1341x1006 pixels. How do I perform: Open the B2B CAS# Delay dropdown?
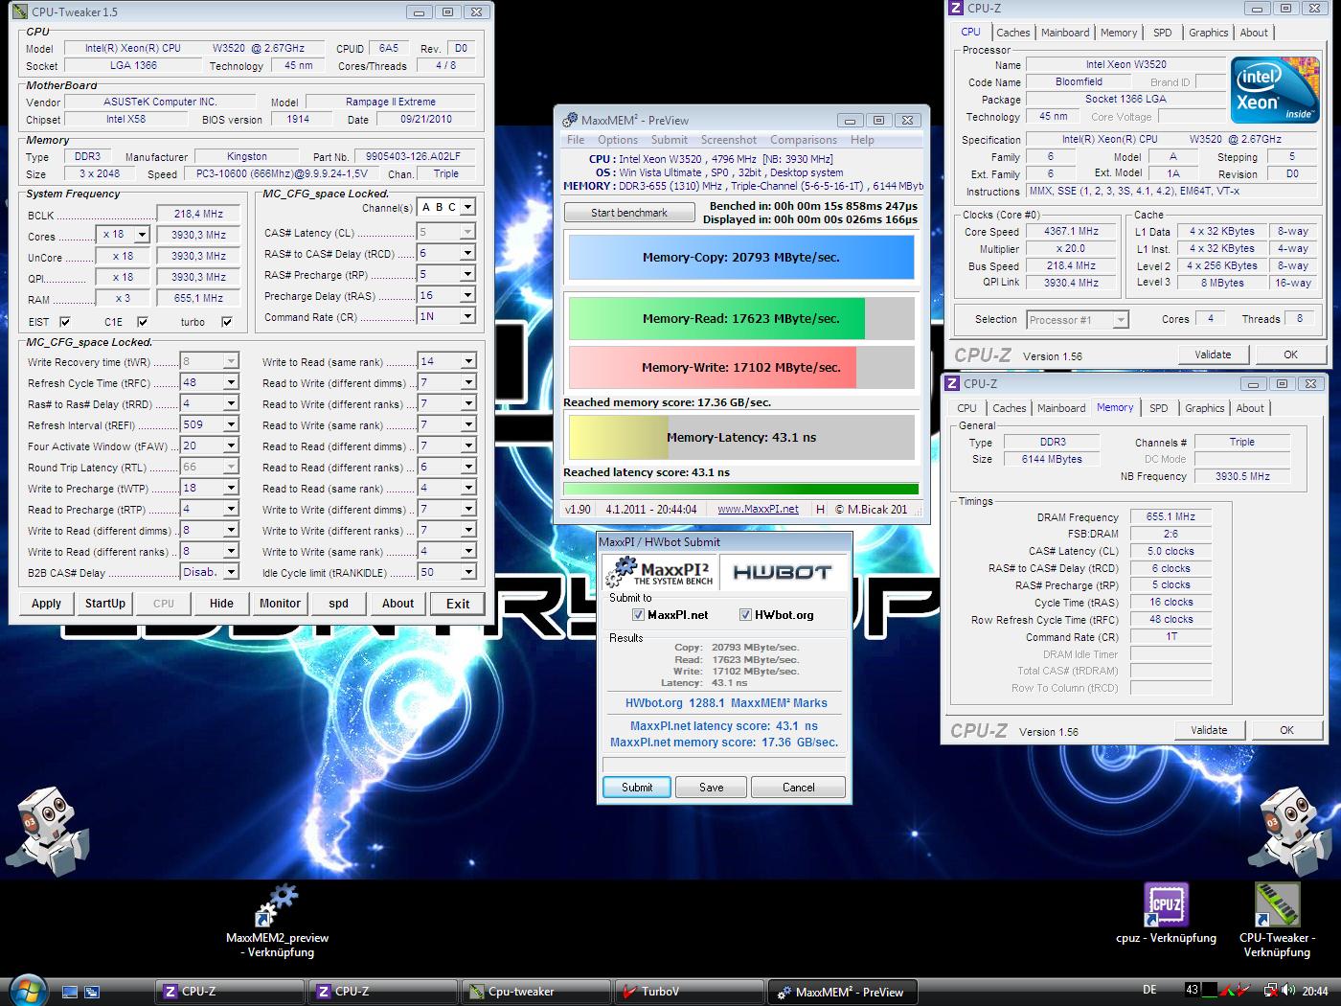click(231, 572)
